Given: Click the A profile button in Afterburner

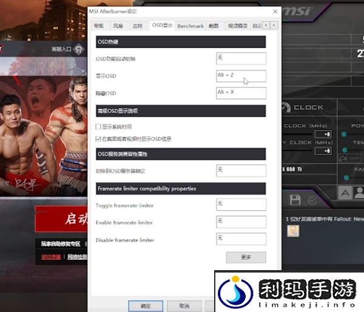Looking at the screenshot, I should pyautogui.click(x=345, y=193).
